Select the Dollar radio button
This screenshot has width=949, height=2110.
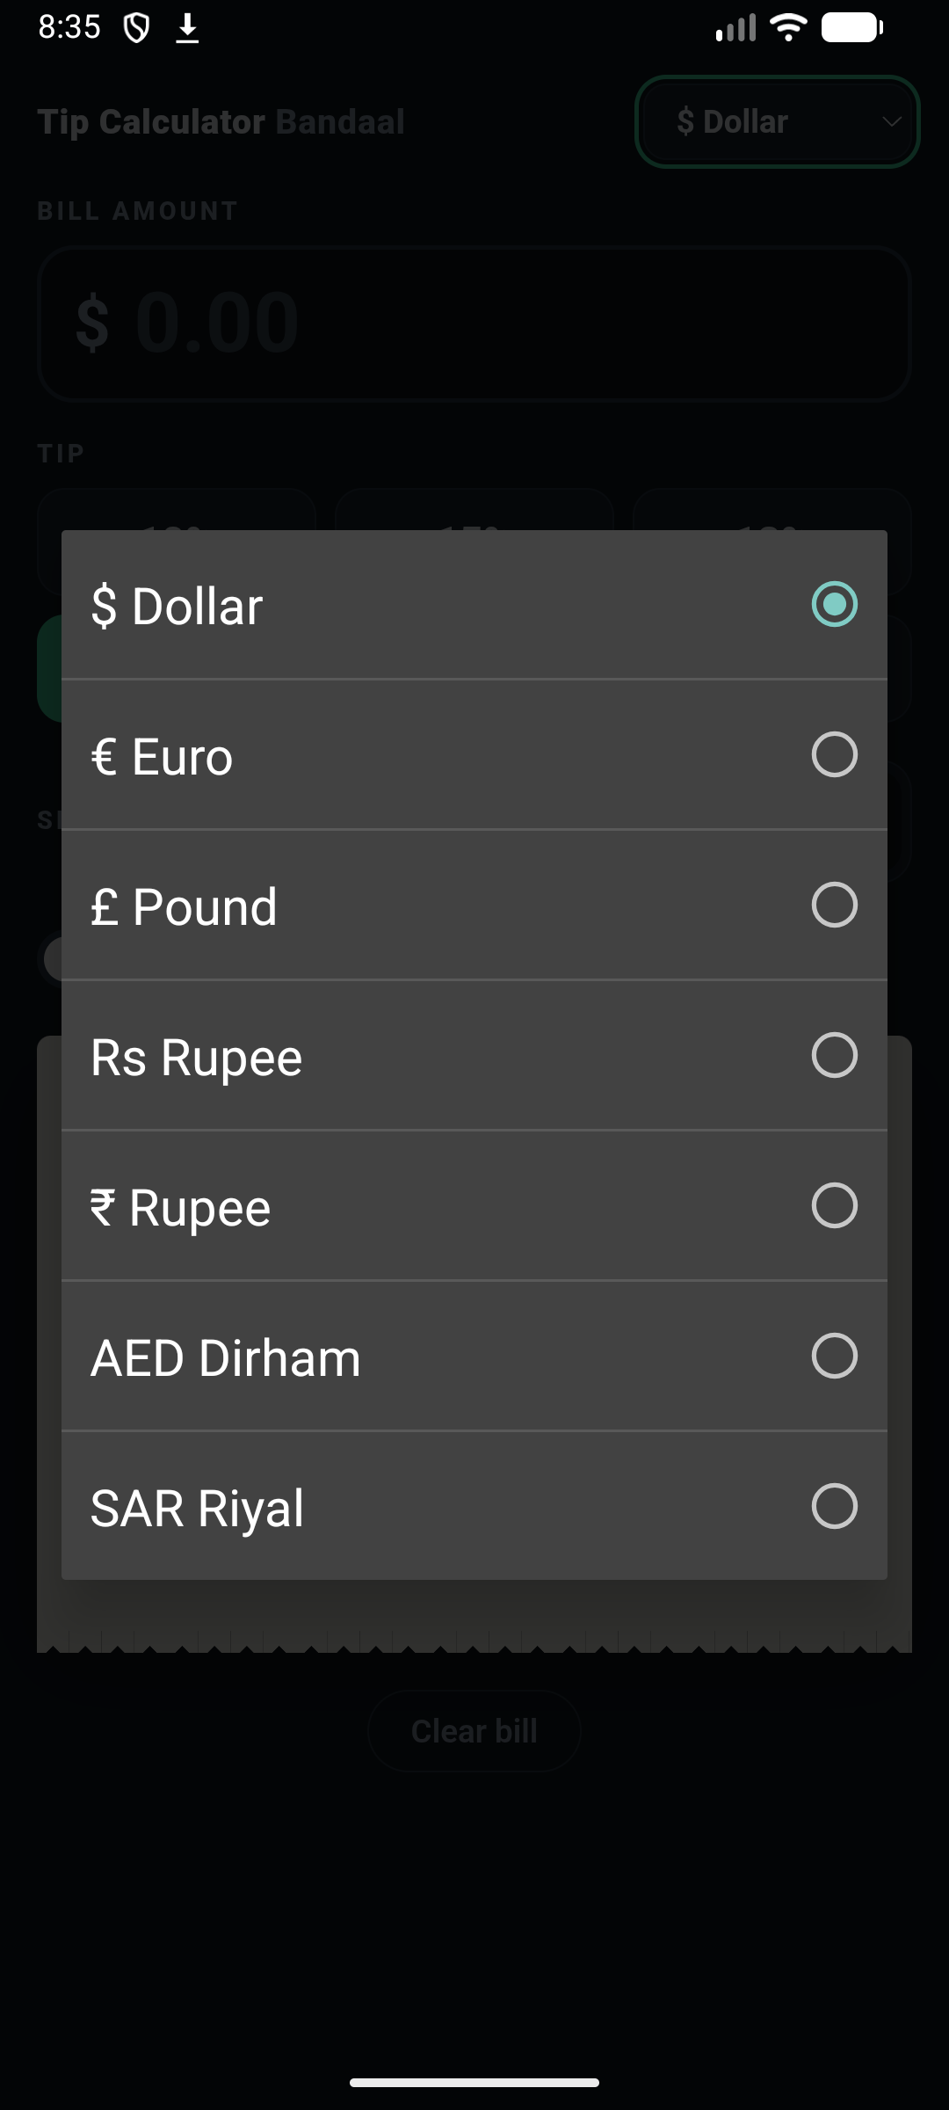coord(834,605)
